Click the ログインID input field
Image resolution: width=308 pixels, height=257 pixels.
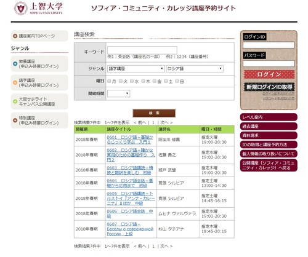tap(269, 45)
